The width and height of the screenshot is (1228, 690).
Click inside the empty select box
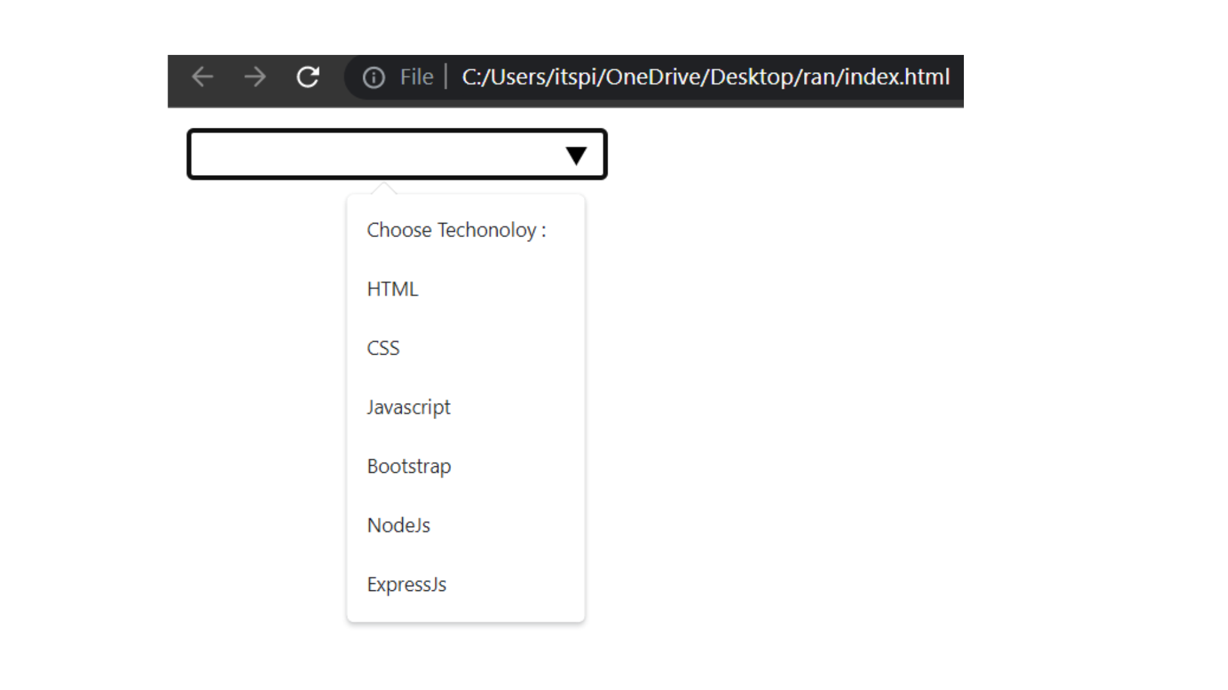[x=397, y=154]
